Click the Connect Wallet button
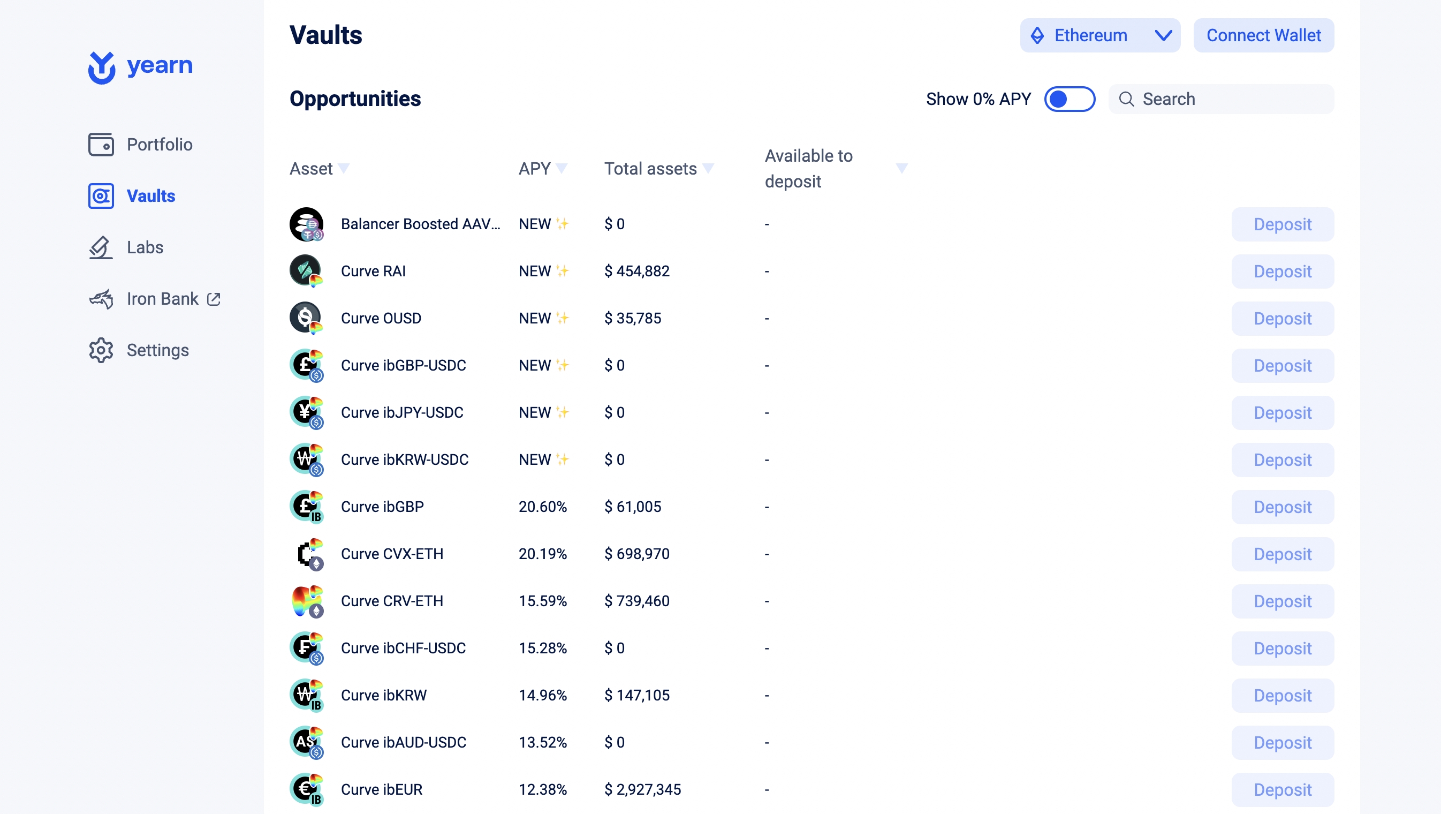The height and width of the screenshot is (814, 1441). tap(1263, 35)
